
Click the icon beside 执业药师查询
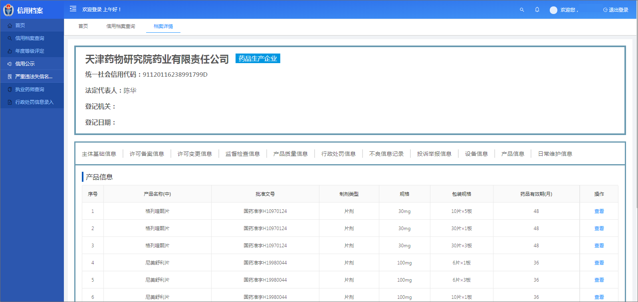click(x=10, y=89)
